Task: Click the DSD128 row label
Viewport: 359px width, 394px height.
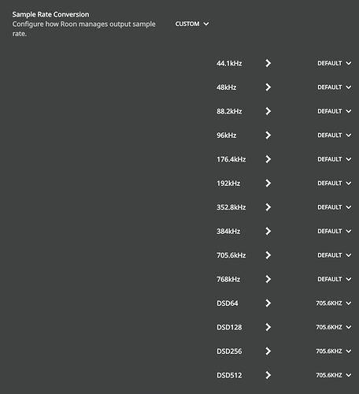Action: [x=229, y=327]
